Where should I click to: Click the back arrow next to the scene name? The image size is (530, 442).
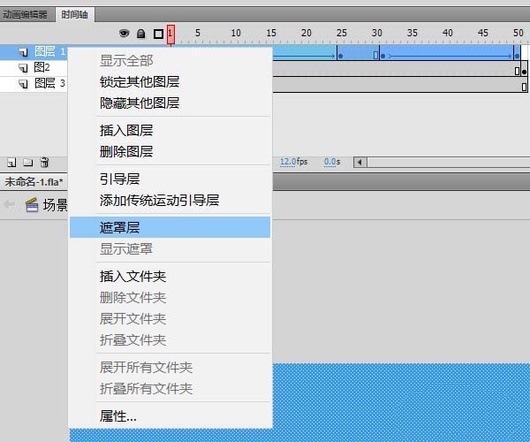9,204
